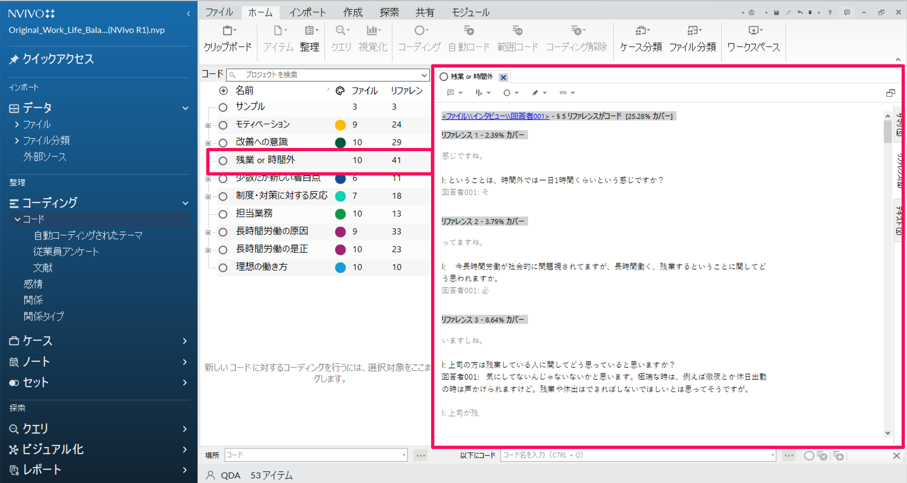Click the pin icon beside クイックアクセス

[x=14, y=59]
